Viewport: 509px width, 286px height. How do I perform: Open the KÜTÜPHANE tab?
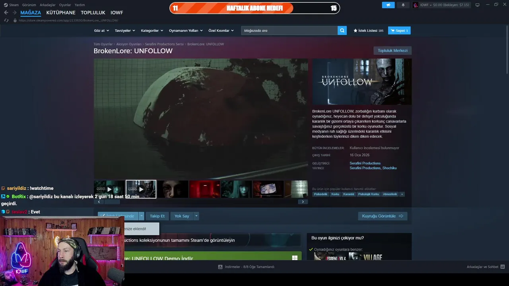(x=61, y=13)
